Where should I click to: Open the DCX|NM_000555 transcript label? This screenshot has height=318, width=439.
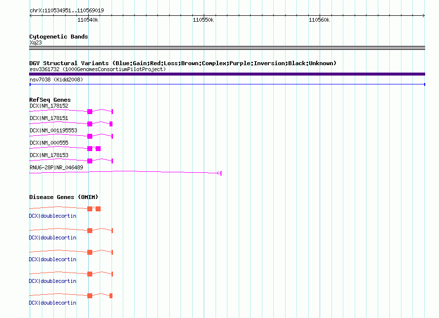[49, 143]
